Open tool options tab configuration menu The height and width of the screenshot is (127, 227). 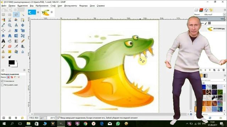24,70
